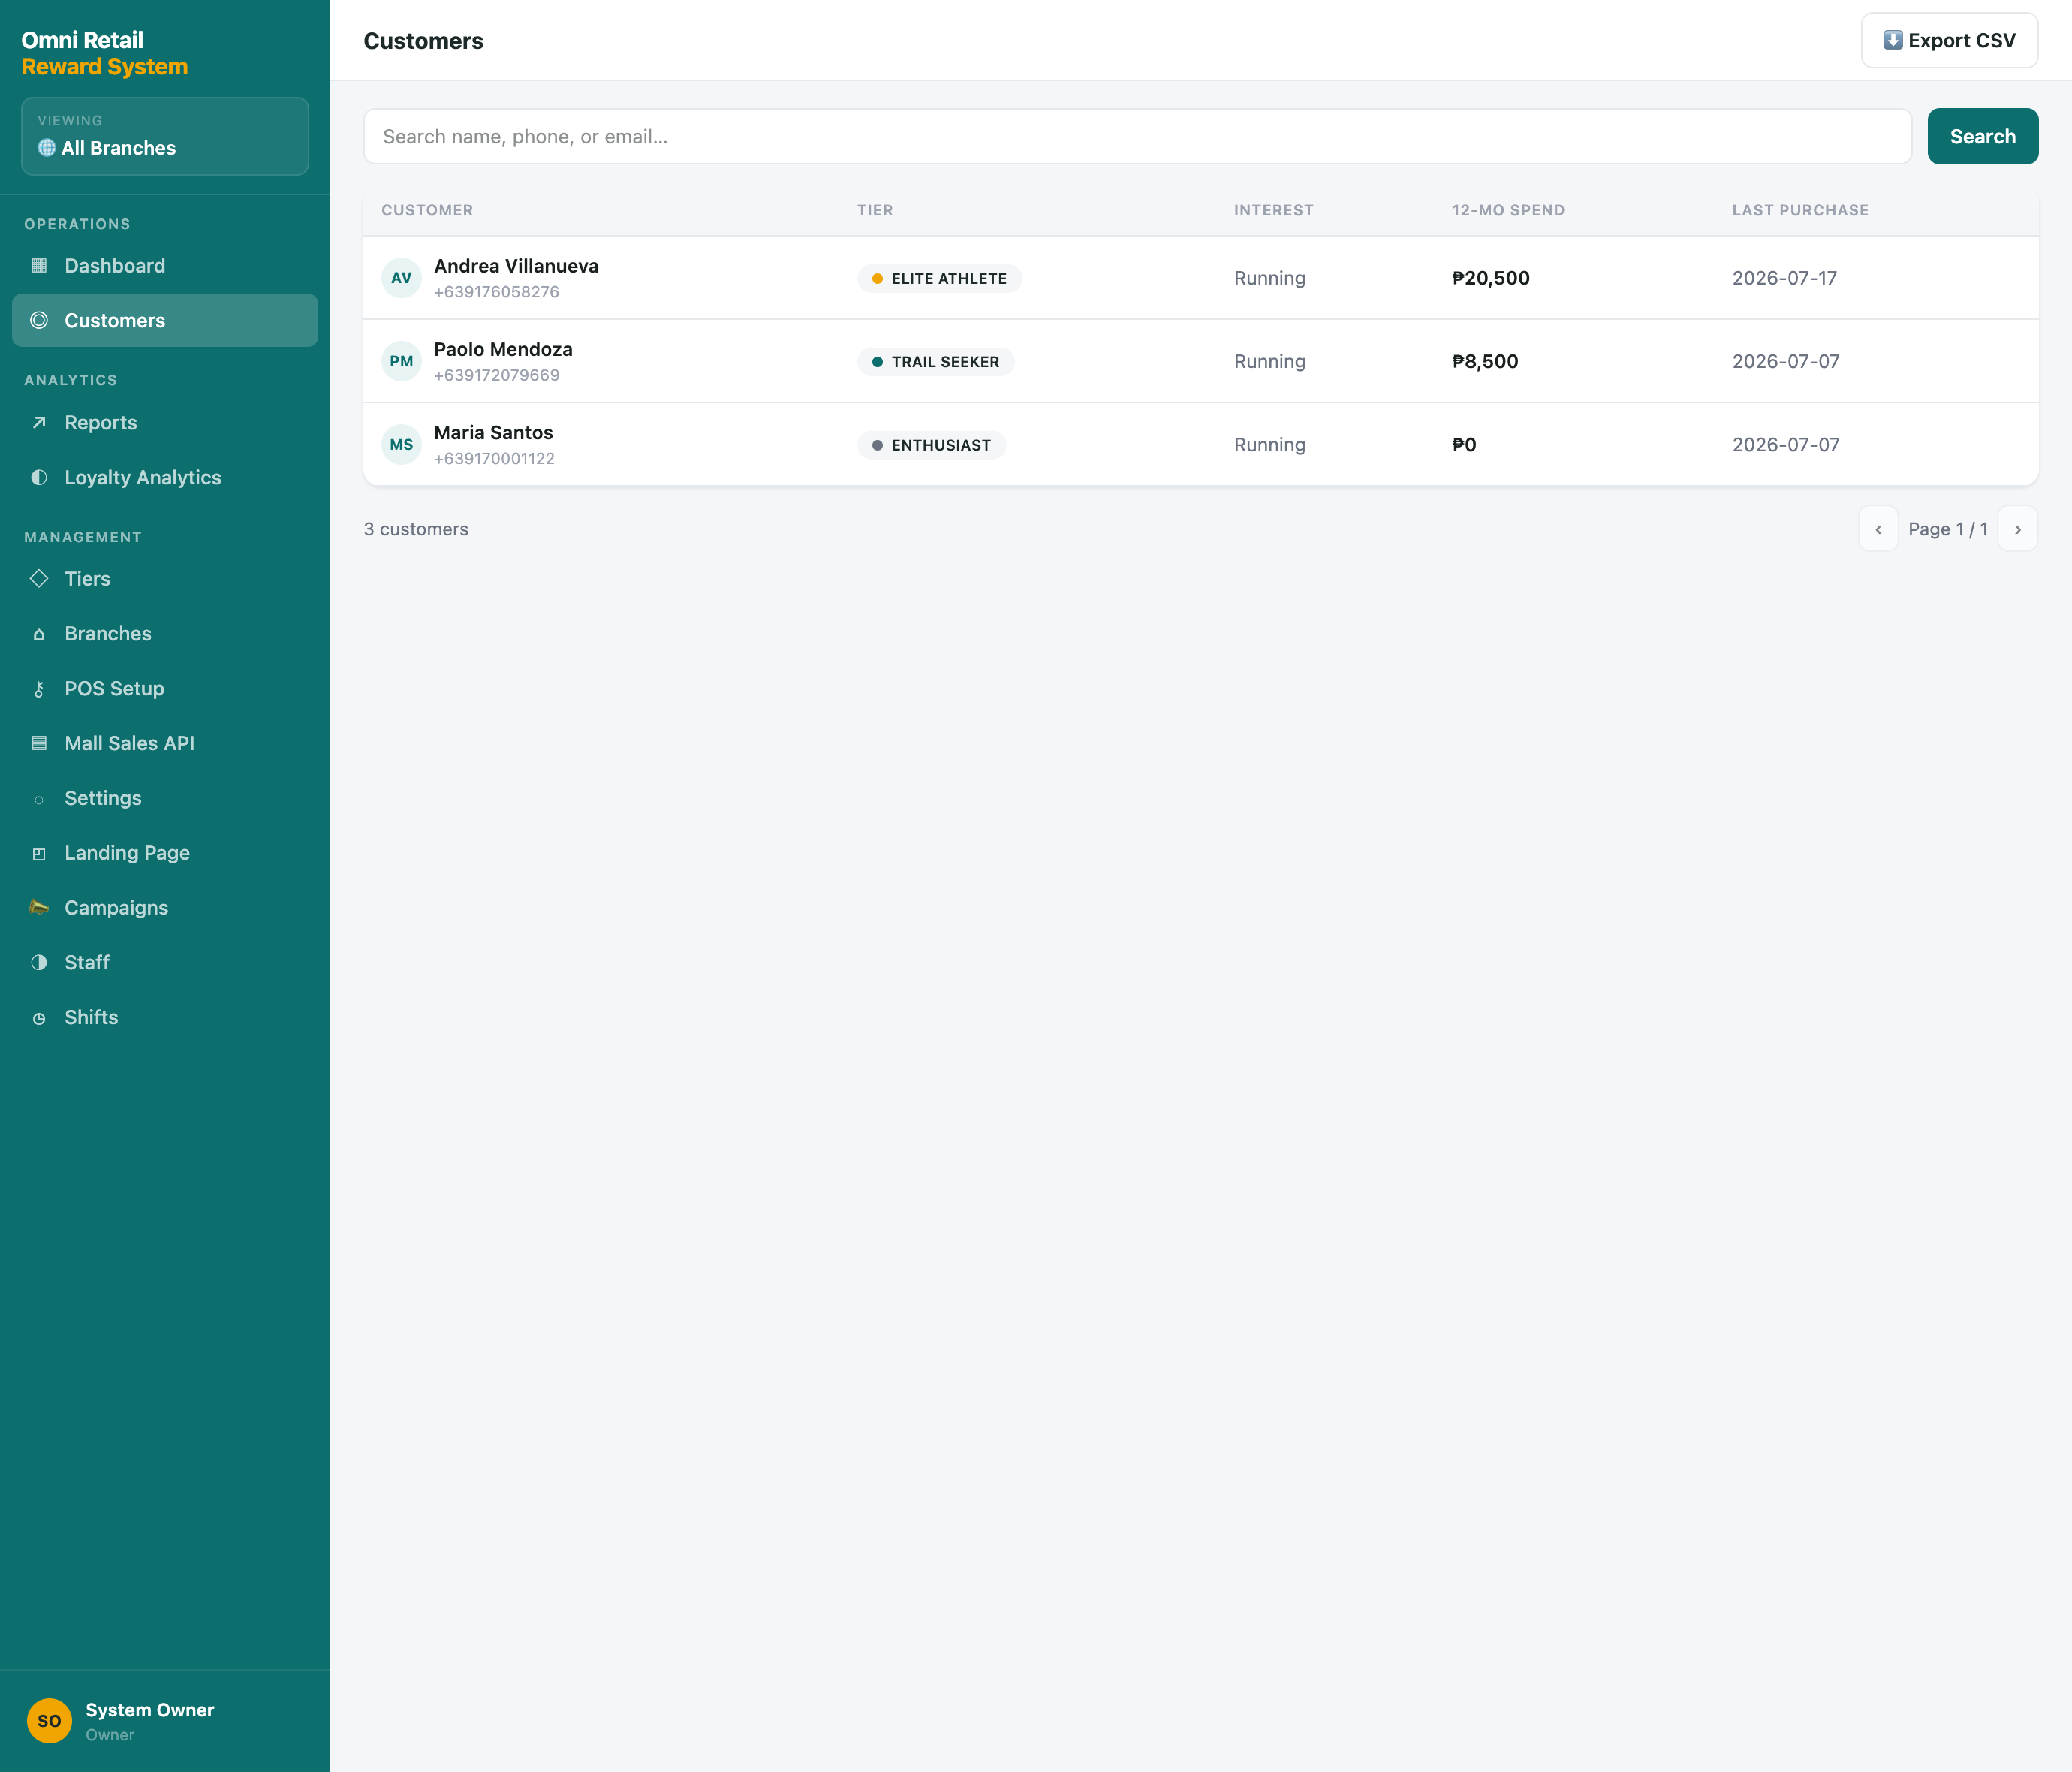Viewport: 2072px width, 1772px height.
Task: Click the POS Setup key icon
Action: tap(39, 689)
